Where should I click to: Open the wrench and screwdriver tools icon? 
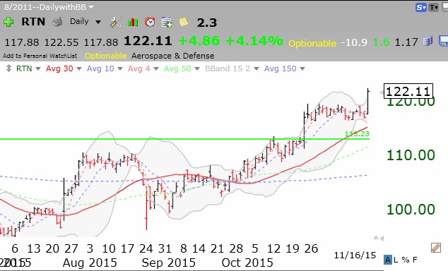(116, 22)
